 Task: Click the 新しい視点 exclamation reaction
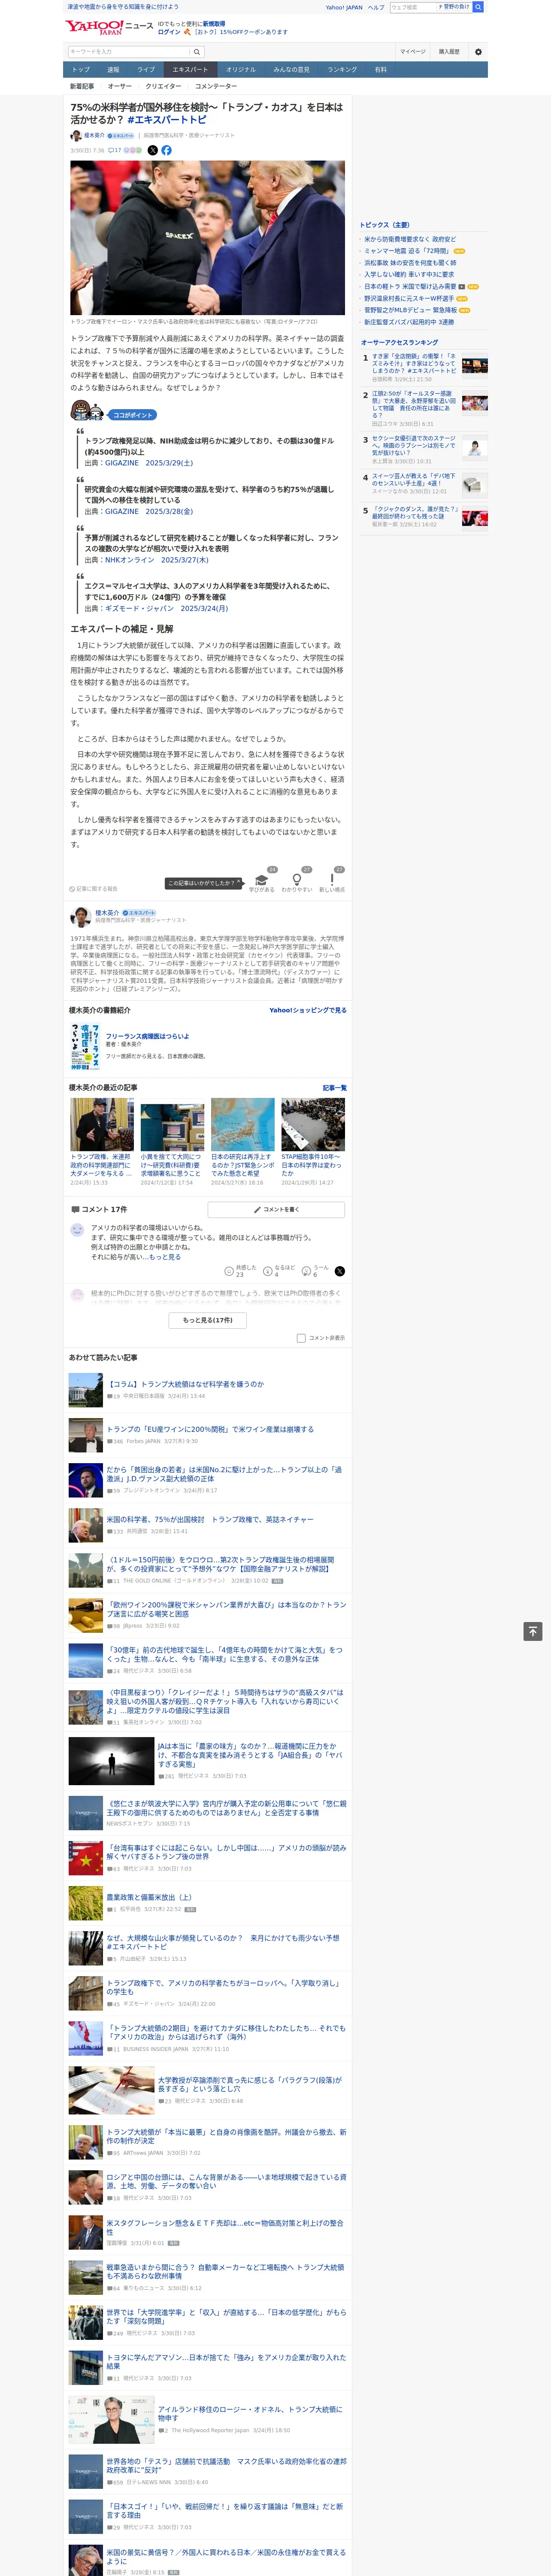point(332,881)
